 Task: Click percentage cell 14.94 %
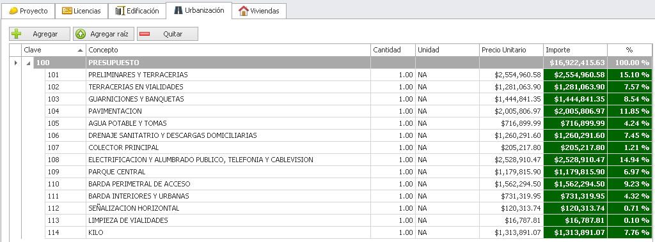pos(629,160)
